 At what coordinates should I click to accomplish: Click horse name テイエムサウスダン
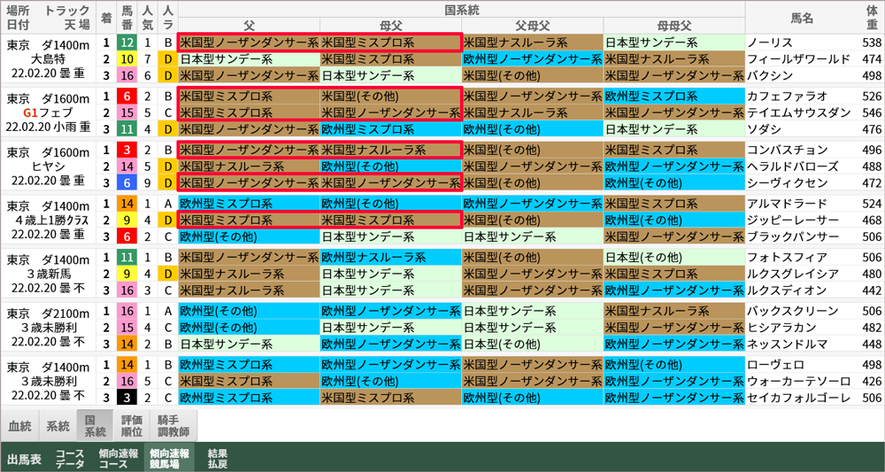point(798,112)
